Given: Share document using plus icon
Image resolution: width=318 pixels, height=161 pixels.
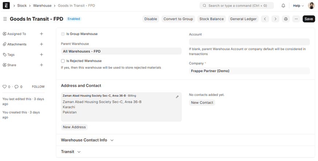Looking at the screenshot, I should coord(42,65).
